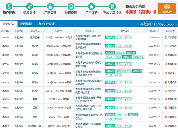Open complaint 吉利银河L6未明确贷款细则不退订金
This screenshot has width=178, height=128.
pyautogui.click(x=88, y=82)
